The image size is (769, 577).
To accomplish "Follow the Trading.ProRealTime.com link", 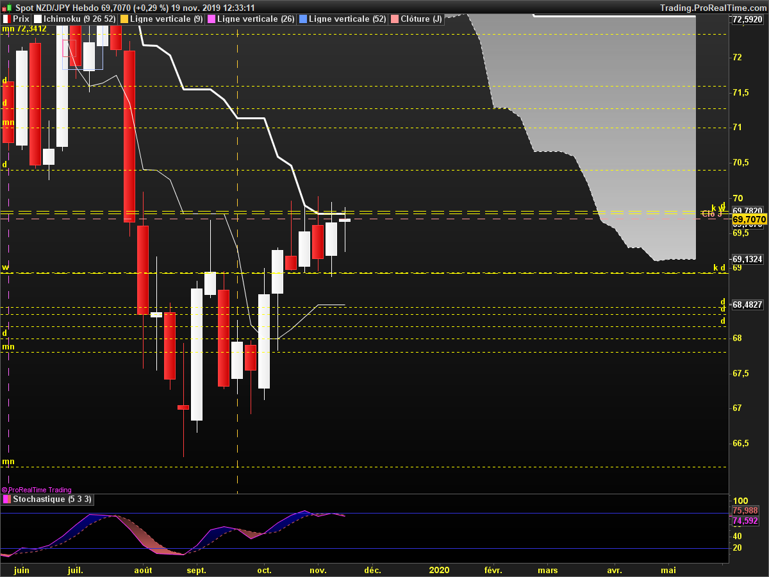I will [713, 8].
